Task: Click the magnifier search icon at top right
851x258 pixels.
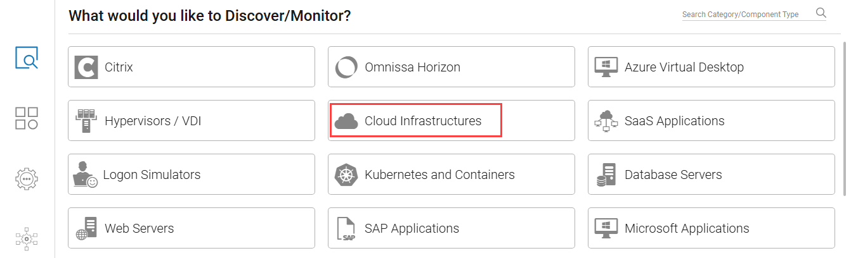Action: (821, 13)
